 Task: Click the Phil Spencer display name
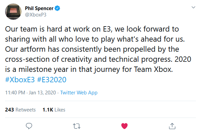pyautogui.click(x=39, y=8)
